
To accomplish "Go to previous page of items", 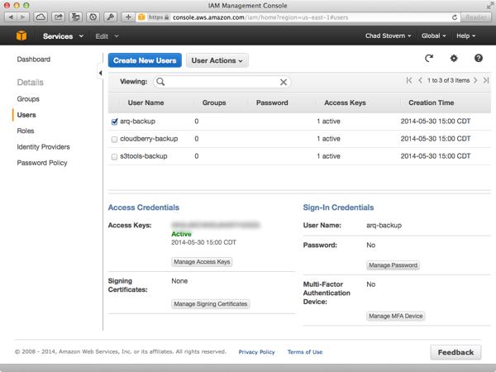I will [420, 80].
